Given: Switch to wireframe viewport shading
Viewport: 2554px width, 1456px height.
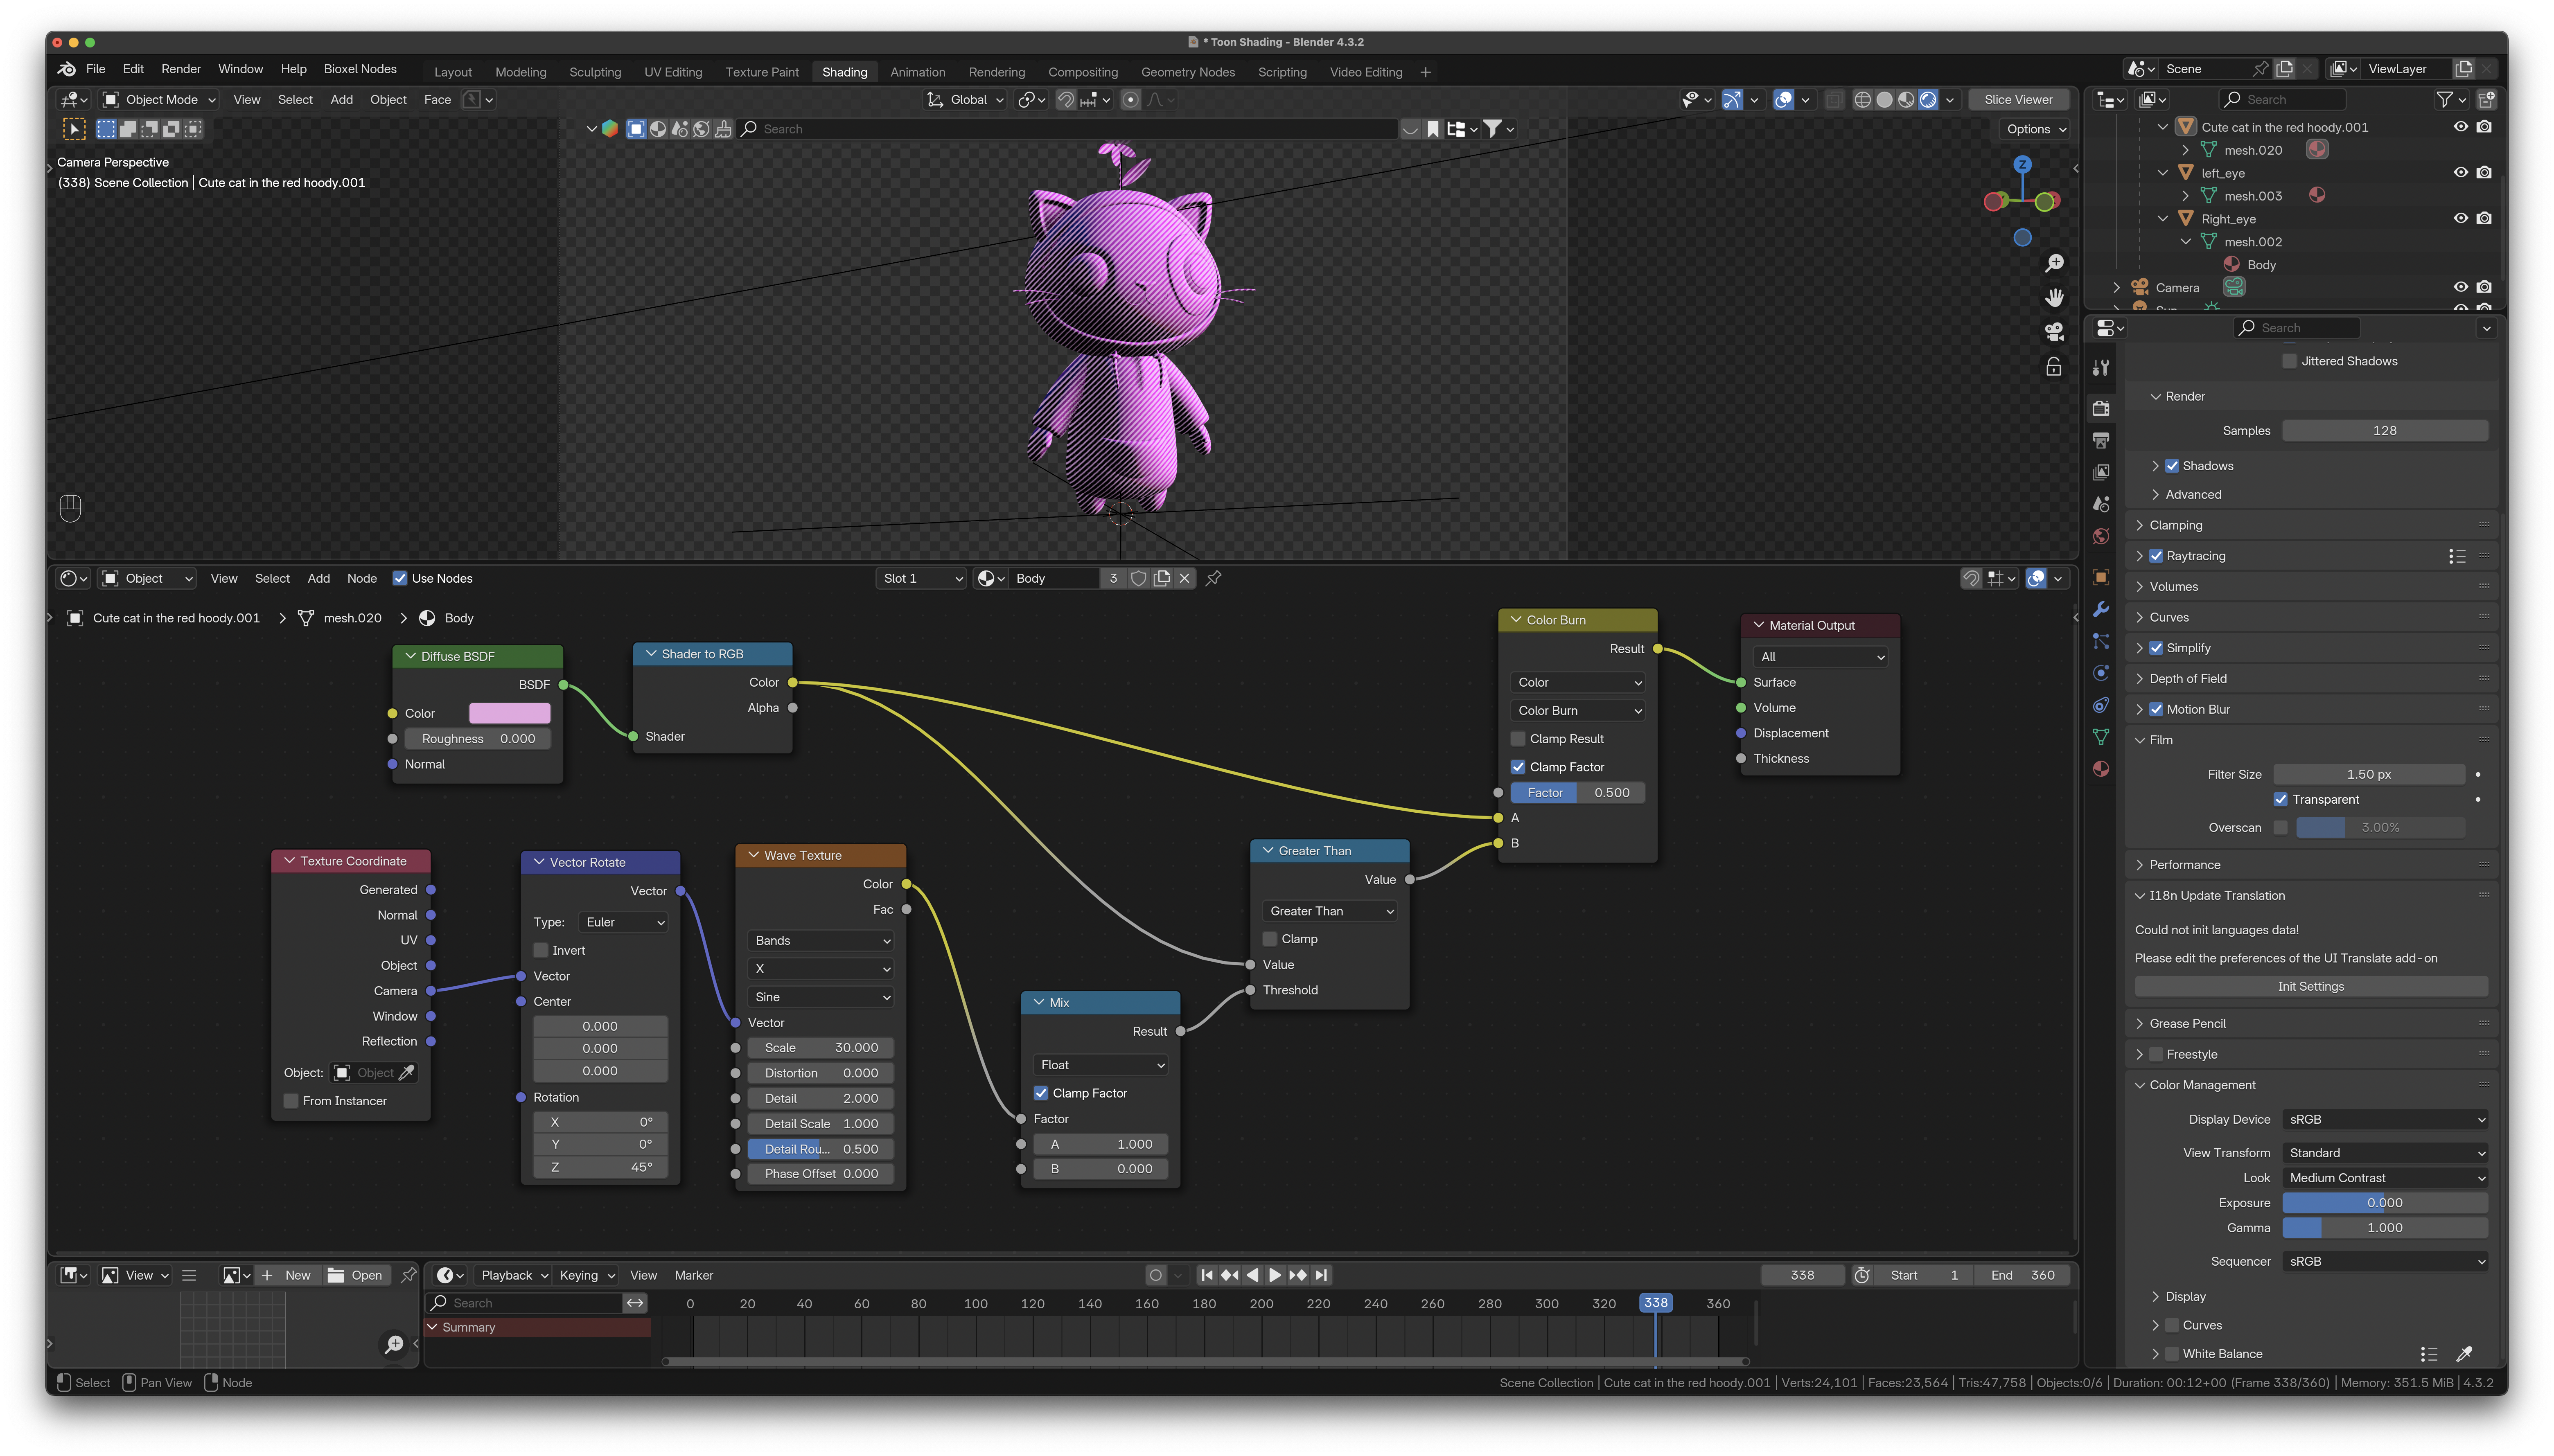Looking at the screenshot, I should tap(1862, 100).
